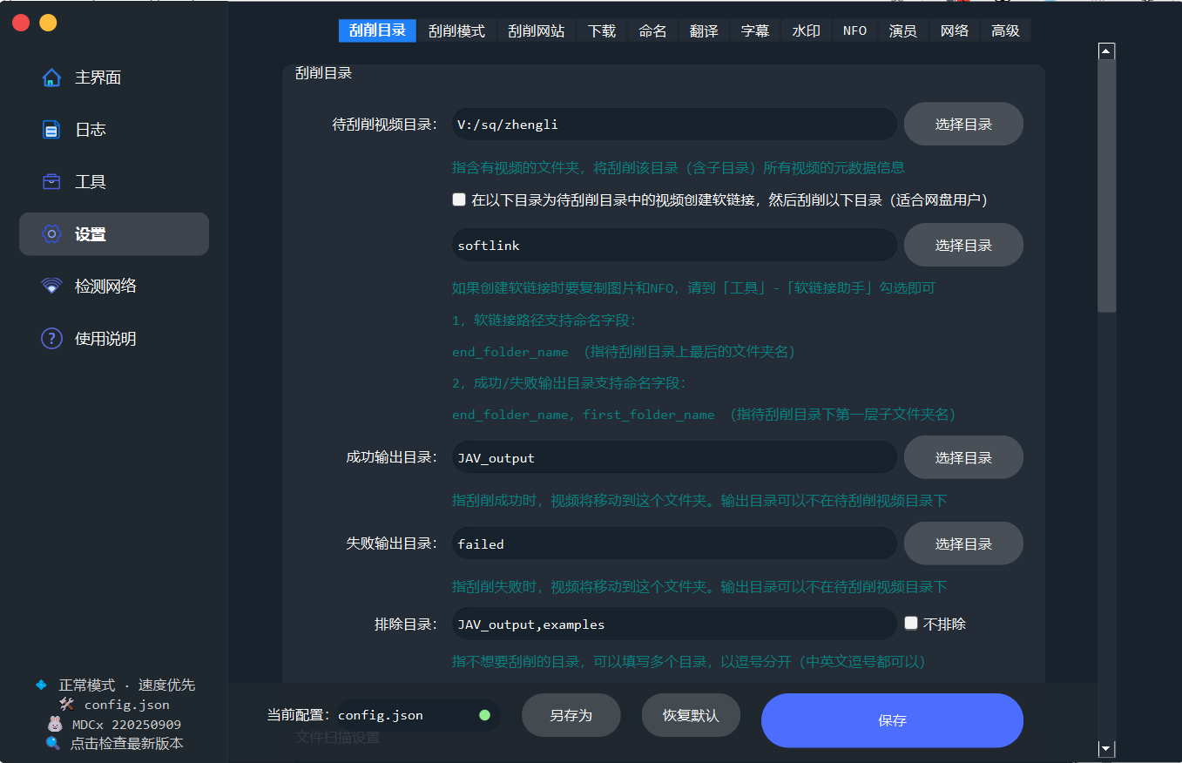Click the 待刮削视频目录 path input field
This screenshot has width=1182, height=763.
tap(673, 125)
